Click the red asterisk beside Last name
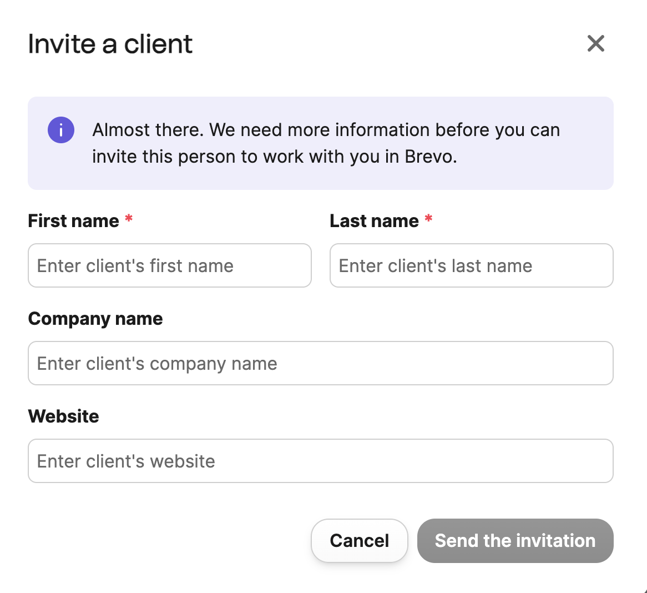647x593 pixels. pyautogui.click(x=428, y=219)
